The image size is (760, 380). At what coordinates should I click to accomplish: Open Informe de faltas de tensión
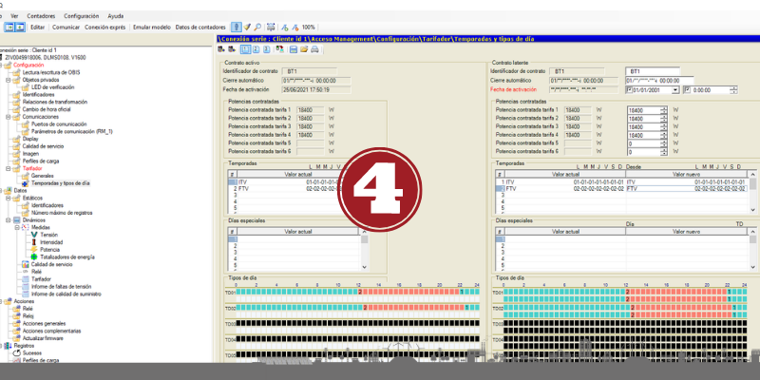(x=61, y=287)
